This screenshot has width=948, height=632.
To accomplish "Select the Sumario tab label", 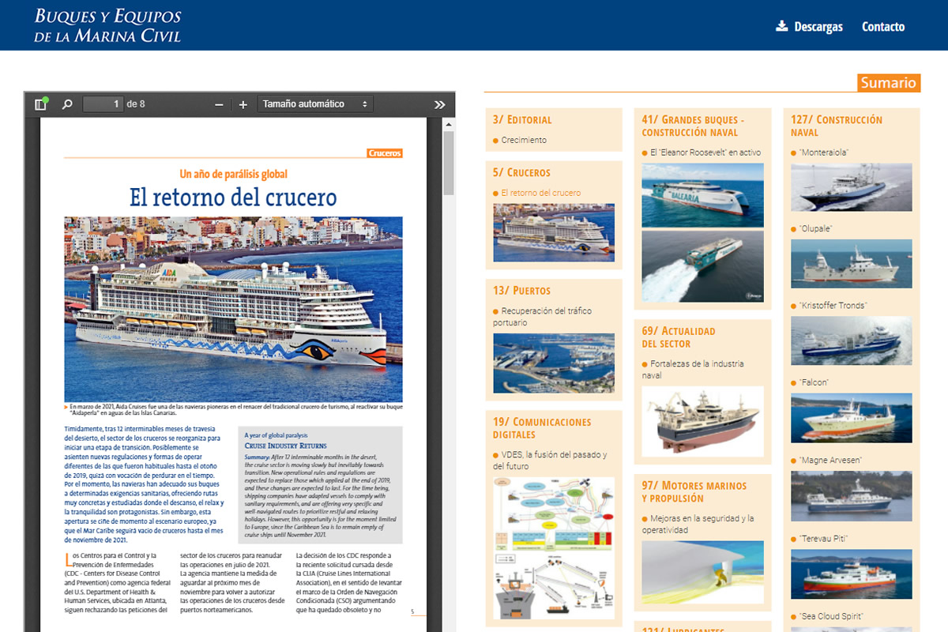I will click(889, 83).
